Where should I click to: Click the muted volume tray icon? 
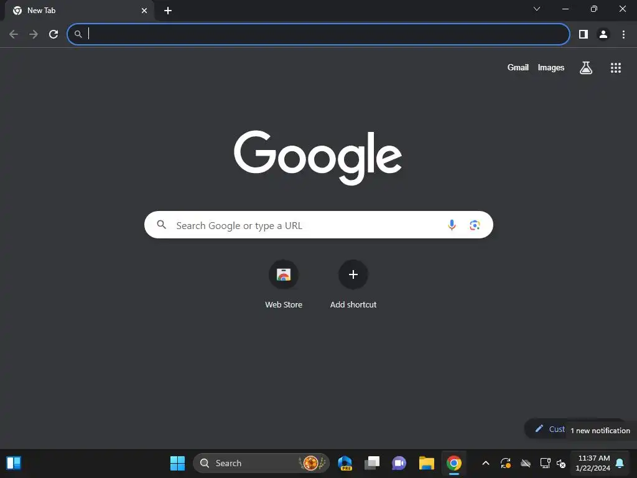pos(561,463)
